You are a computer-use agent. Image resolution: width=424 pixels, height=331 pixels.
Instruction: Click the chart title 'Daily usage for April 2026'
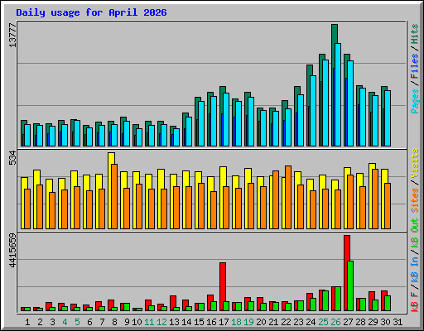pyautogui.click(x=91, y=12)
